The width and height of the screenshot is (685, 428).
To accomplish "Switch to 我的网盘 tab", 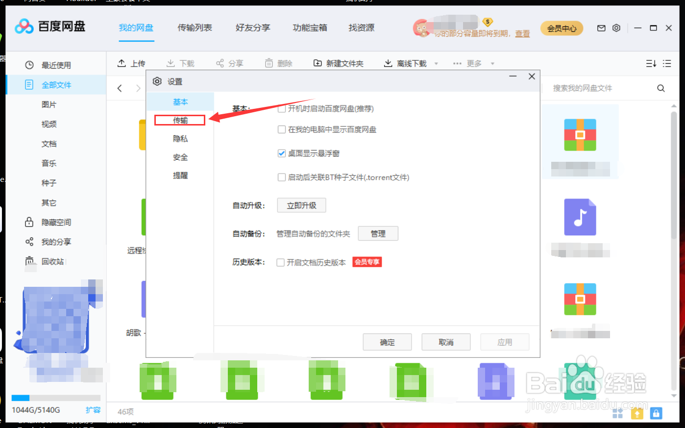I will click(x=136, y=27).
